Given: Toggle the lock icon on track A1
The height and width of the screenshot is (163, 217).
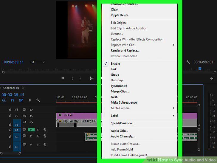Looking at the screenshot, I should (10, 130).
